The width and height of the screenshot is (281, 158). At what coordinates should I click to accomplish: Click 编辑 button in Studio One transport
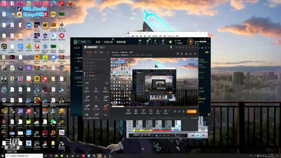pyautogui.click(x=193, y=136)
